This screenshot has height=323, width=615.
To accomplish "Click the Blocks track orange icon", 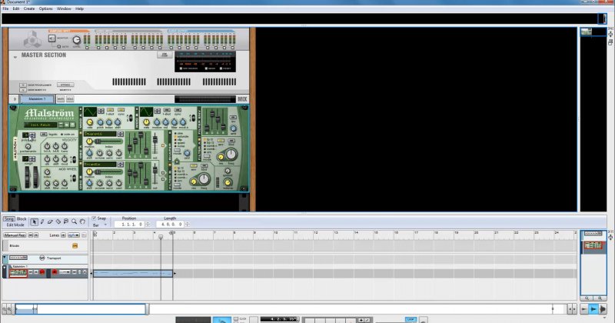I will coord(75,245).
